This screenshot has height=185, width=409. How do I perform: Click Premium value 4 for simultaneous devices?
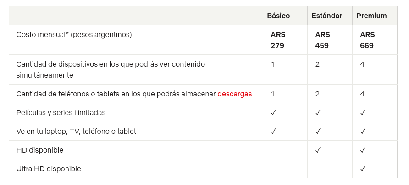[x=362, y=64]
